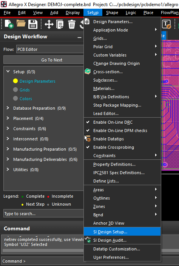Open the Constraints submenu in Setup

point(122,156)
